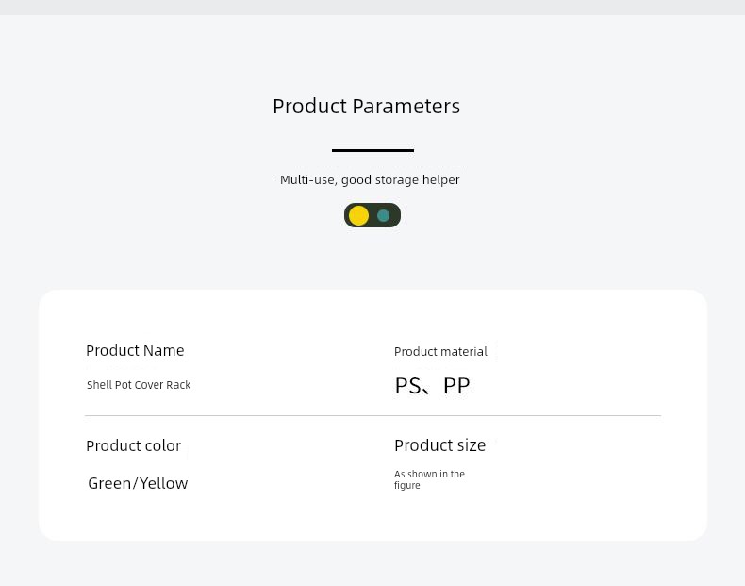Click the horizontal divider line in card
This screenshot has height=586, width=745.
372,415
